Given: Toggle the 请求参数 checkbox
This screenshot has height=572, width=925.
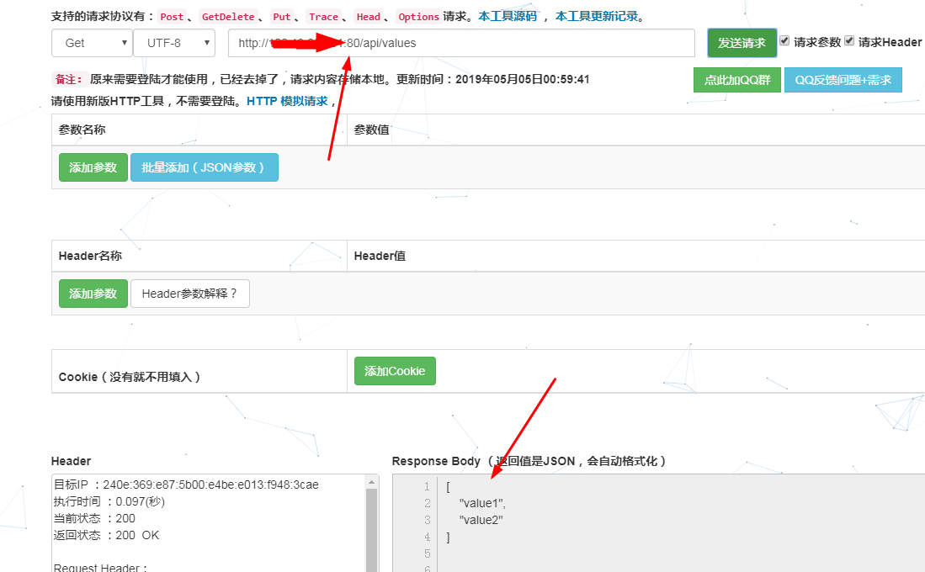Looking at the screenshot, I should point(784,41).
